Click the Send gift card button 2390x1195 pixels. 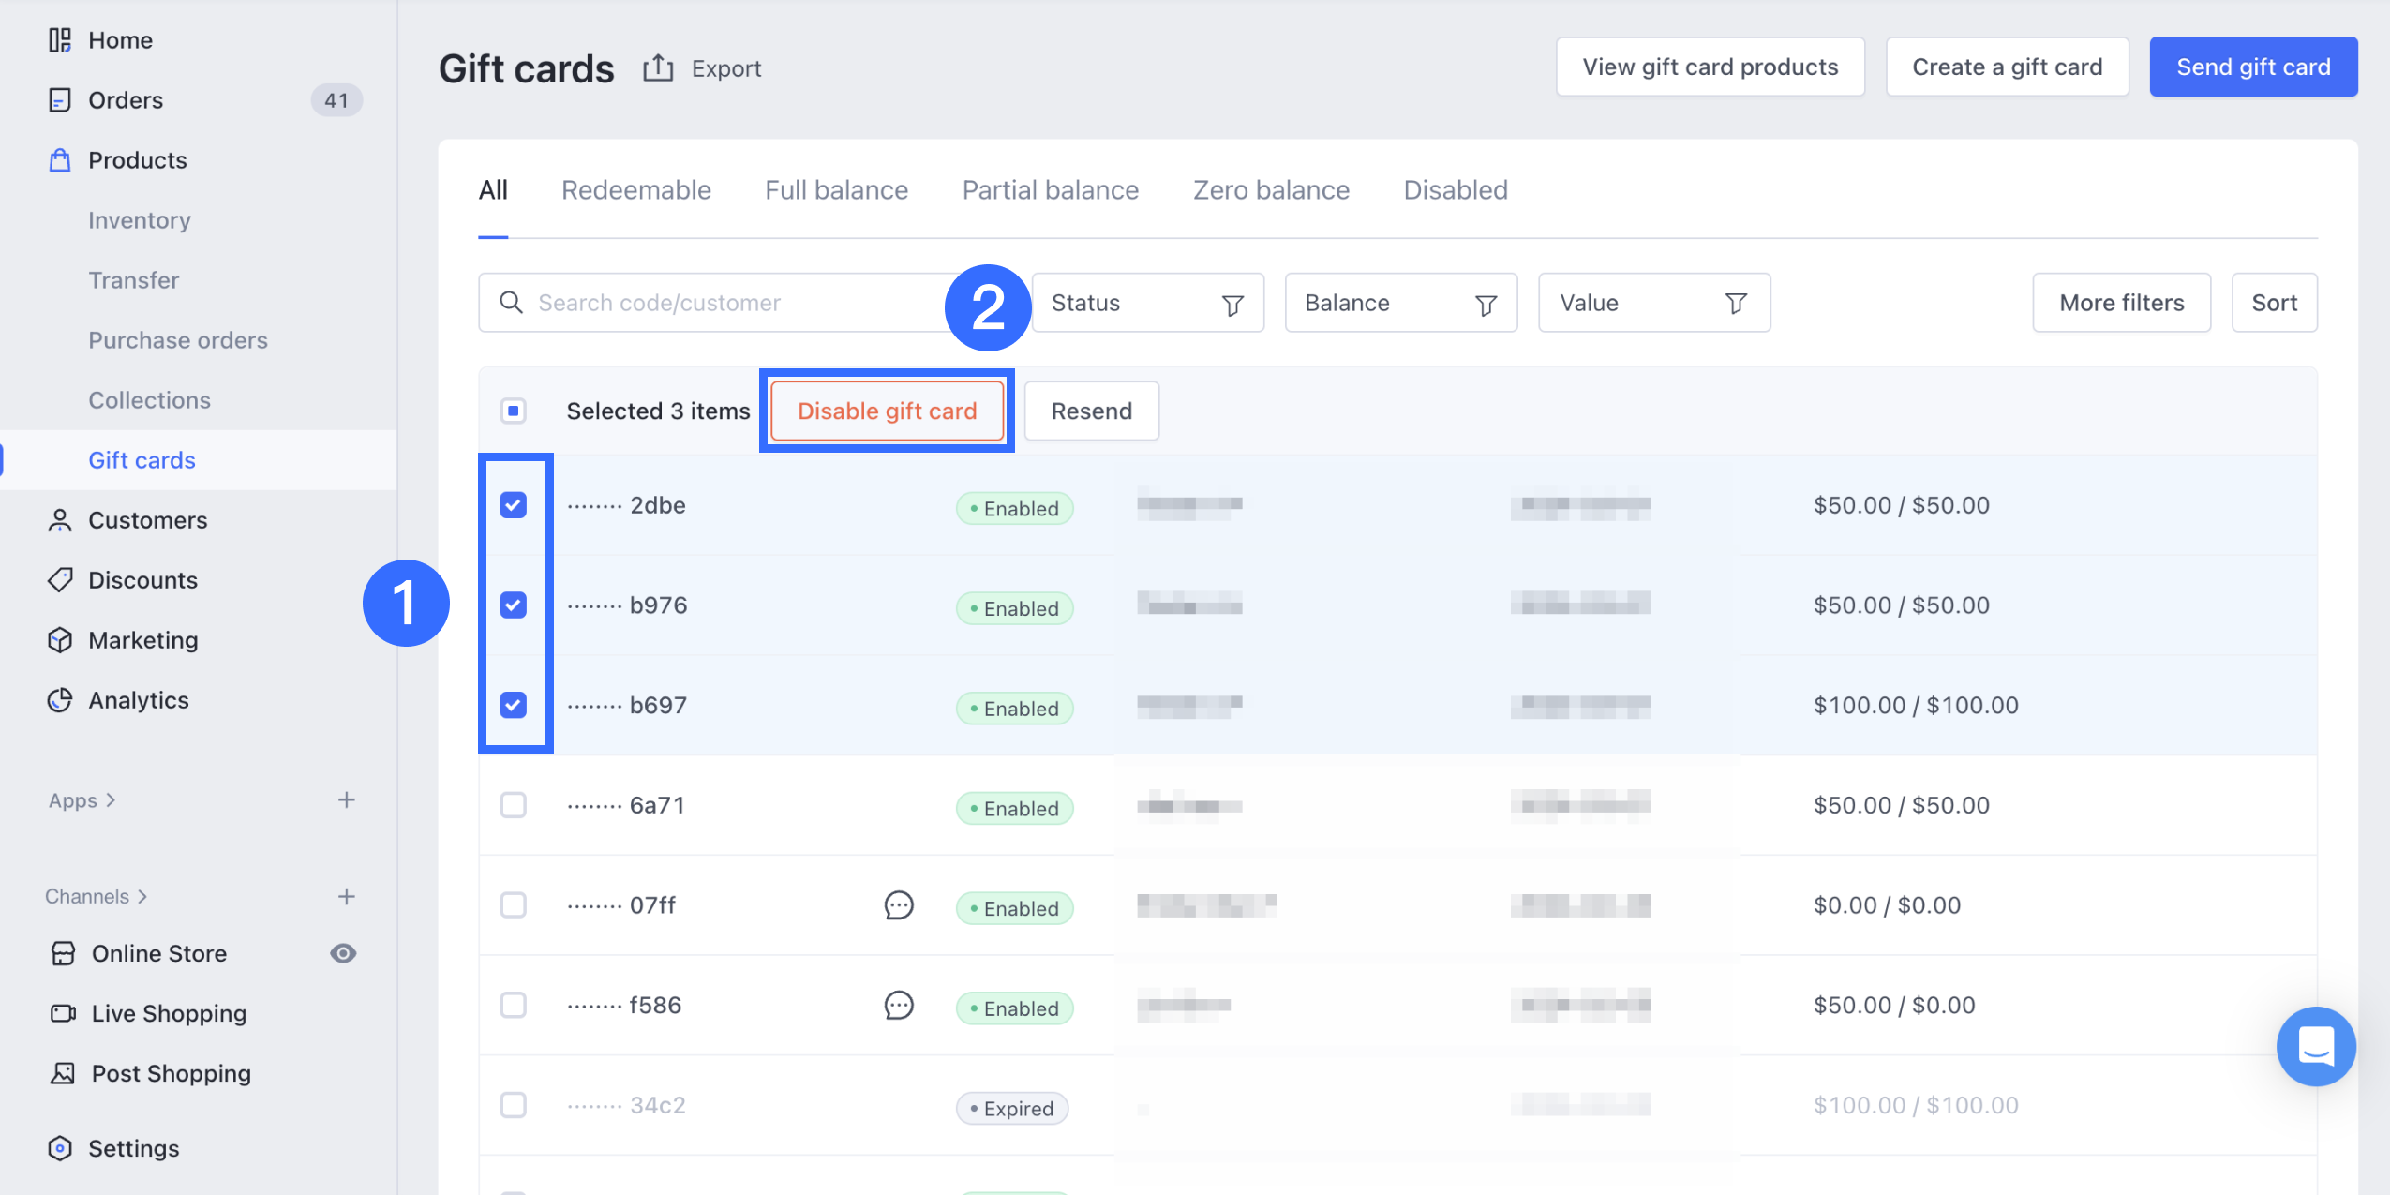pyautogui.click(x=2252, y=67)
